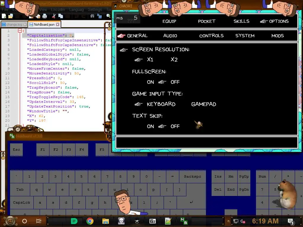This screenshot has width=303, height=227.
Task: Click the Tab key on NohBoard
Action: 20,189
